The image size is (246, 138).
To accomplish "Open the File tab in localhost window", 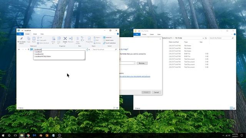I will coord(20,34).
